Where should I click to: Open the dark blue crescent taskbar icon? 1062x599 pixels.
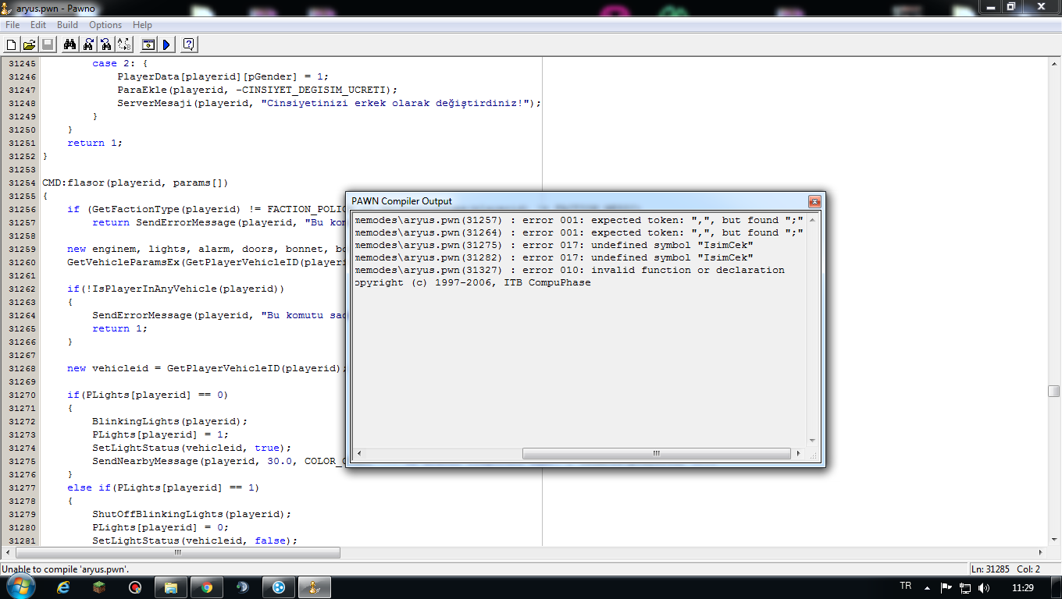(243, 587)
